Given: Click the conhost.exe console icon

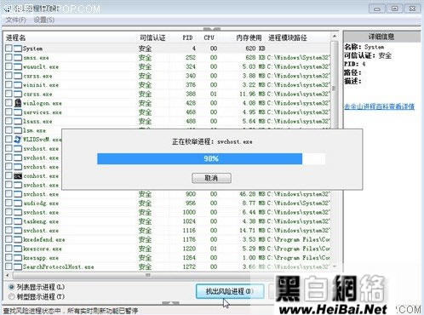Looking at the screenshot, I should [x=18, y=176].
